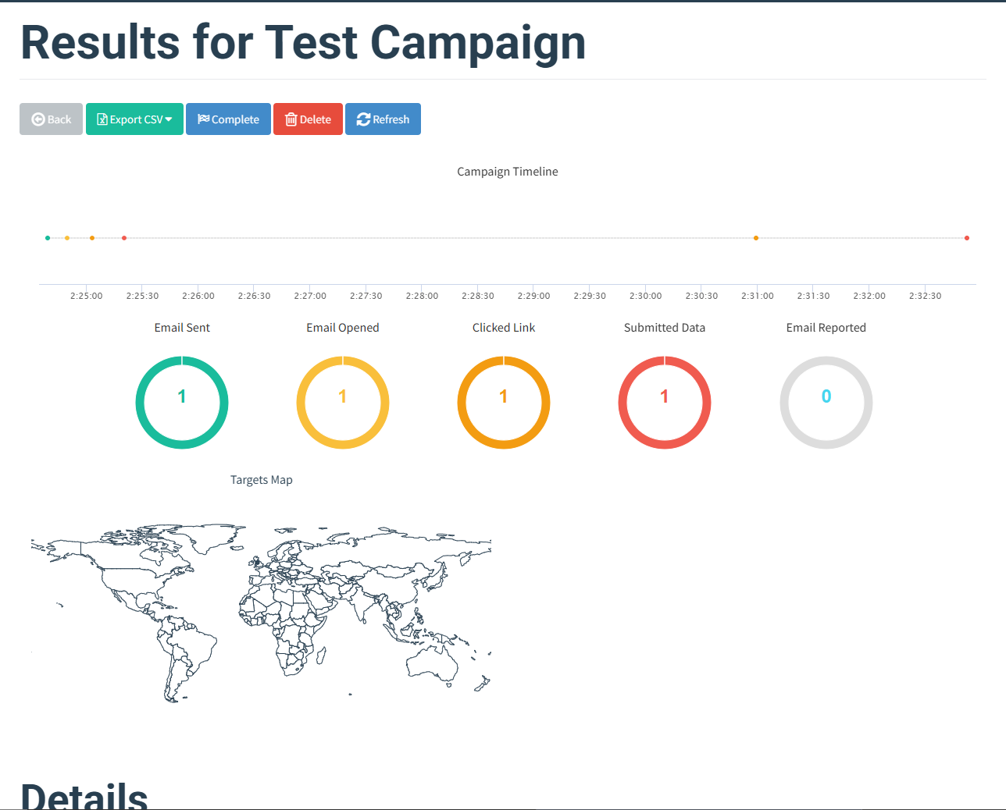The width and height of the screenshot is (1006, 810).
Task: Click the Export CSV spreadsheet icon
Action: (x=102, y=119)
